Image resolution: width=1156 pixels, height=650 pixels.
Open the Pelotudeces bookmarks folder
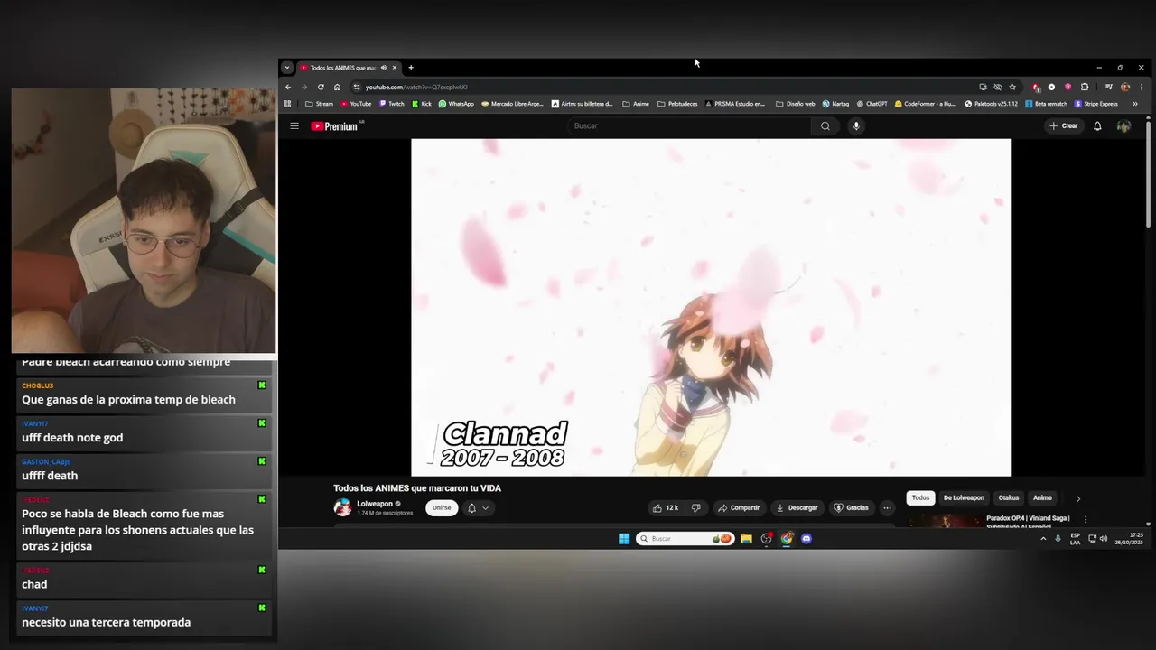[677, 104]
